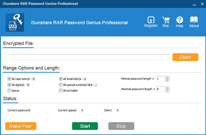Image resolution: width=206 pixels, height=135 pixels.
Task: Click the Encrypted File path field
Action: (89, 57)
